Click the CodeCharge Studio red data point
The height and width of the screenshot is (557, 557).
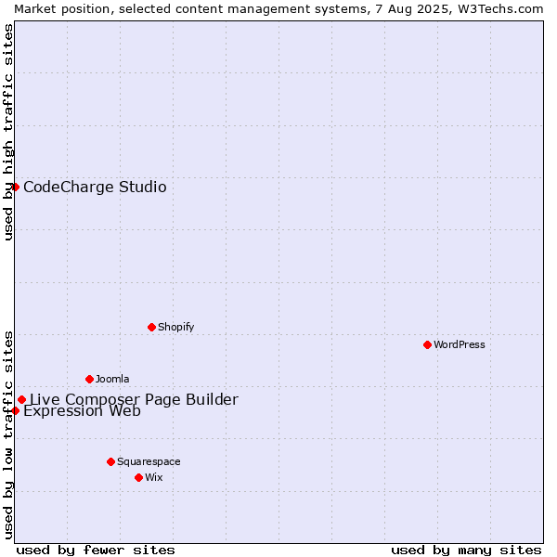(x=15, y=187)
